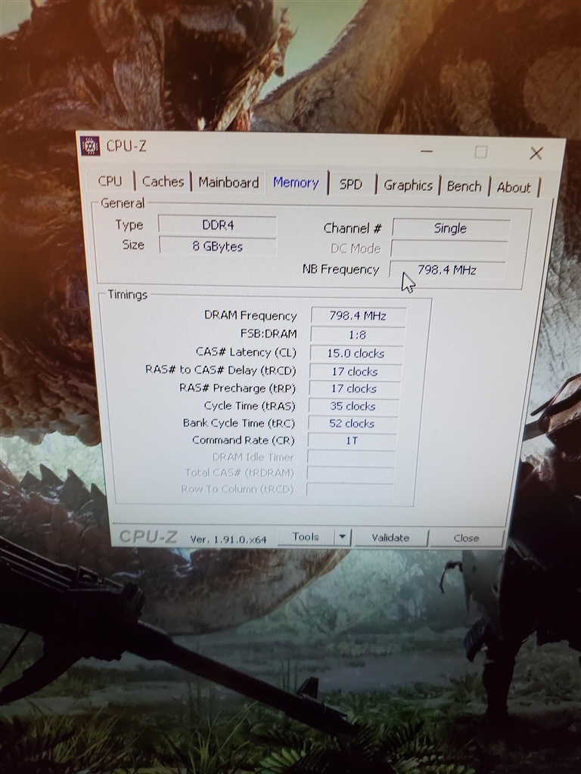Click the empty Row To Column (tRCD) field
This screenshot has width=581, height=774.
pyautogui.click(x=350, y=489)
